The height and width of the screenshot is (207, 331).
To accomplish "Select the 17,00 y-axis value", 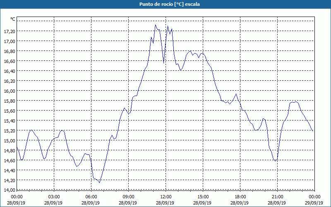I will pyautogui.click(x=10, y=41).
